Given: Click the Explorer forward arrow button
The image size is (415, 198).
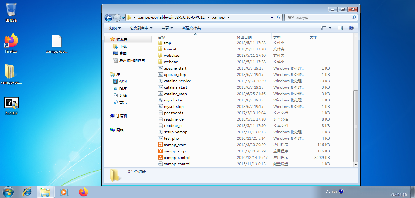Looking at the screenshot, I should [117, 18].
